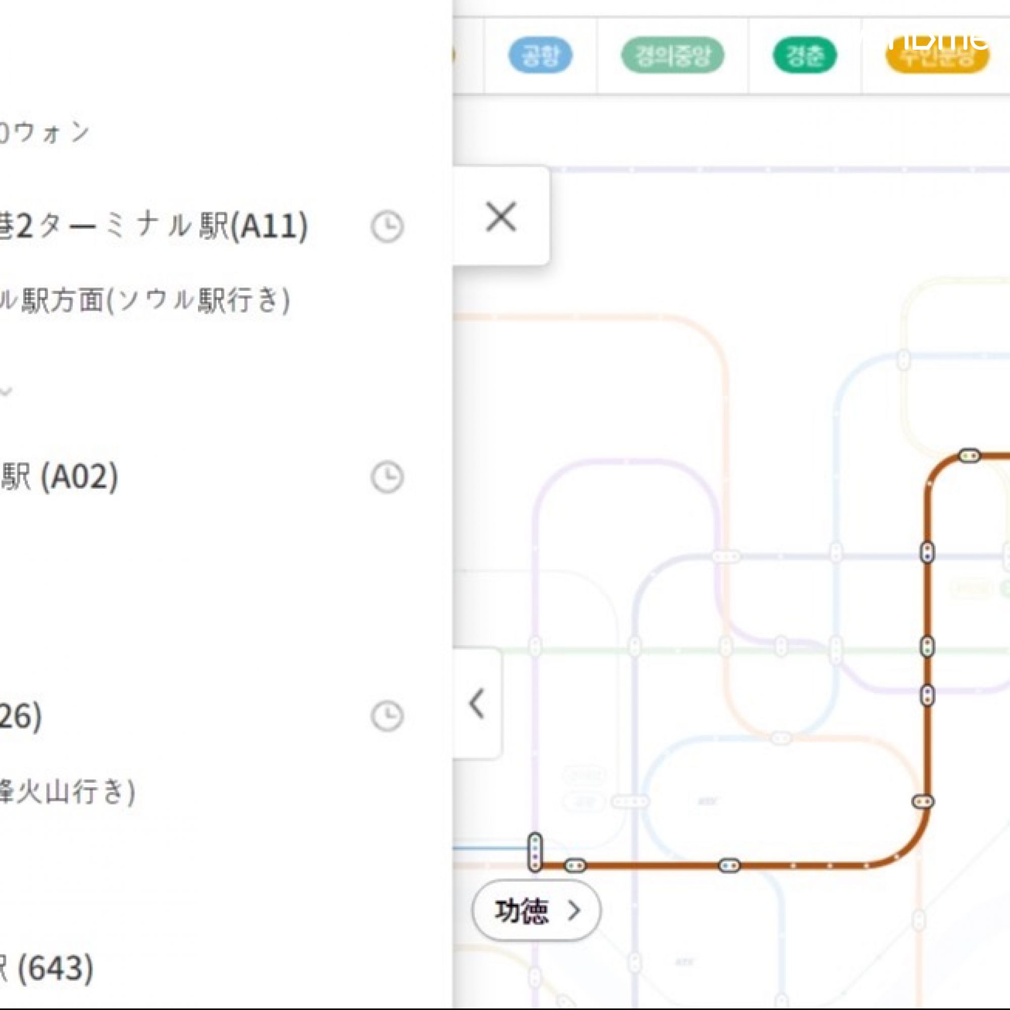Open timetable clock for A11 station
Screen dimensions: 1010x1010
click(x=387, y=227)
